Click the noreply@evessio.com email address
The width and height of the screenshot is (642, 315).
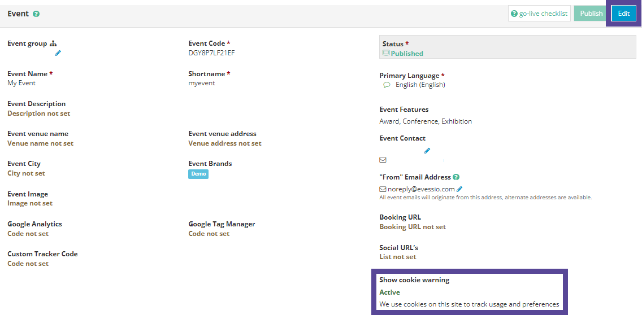(422, 189)
